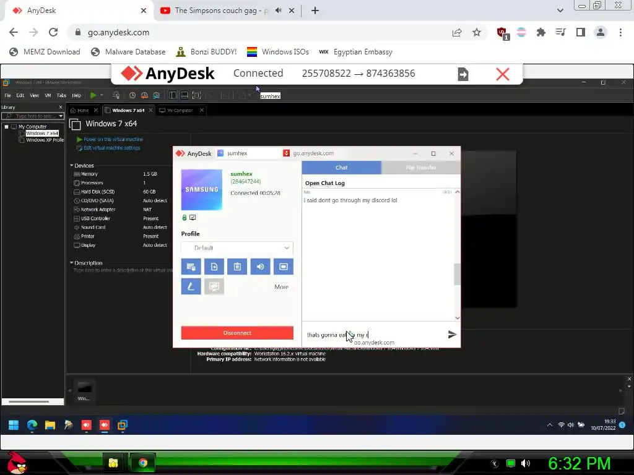Click the VMware revert snapshot icon
Viewport: 634px width, 475px height.
click(144, 95)
